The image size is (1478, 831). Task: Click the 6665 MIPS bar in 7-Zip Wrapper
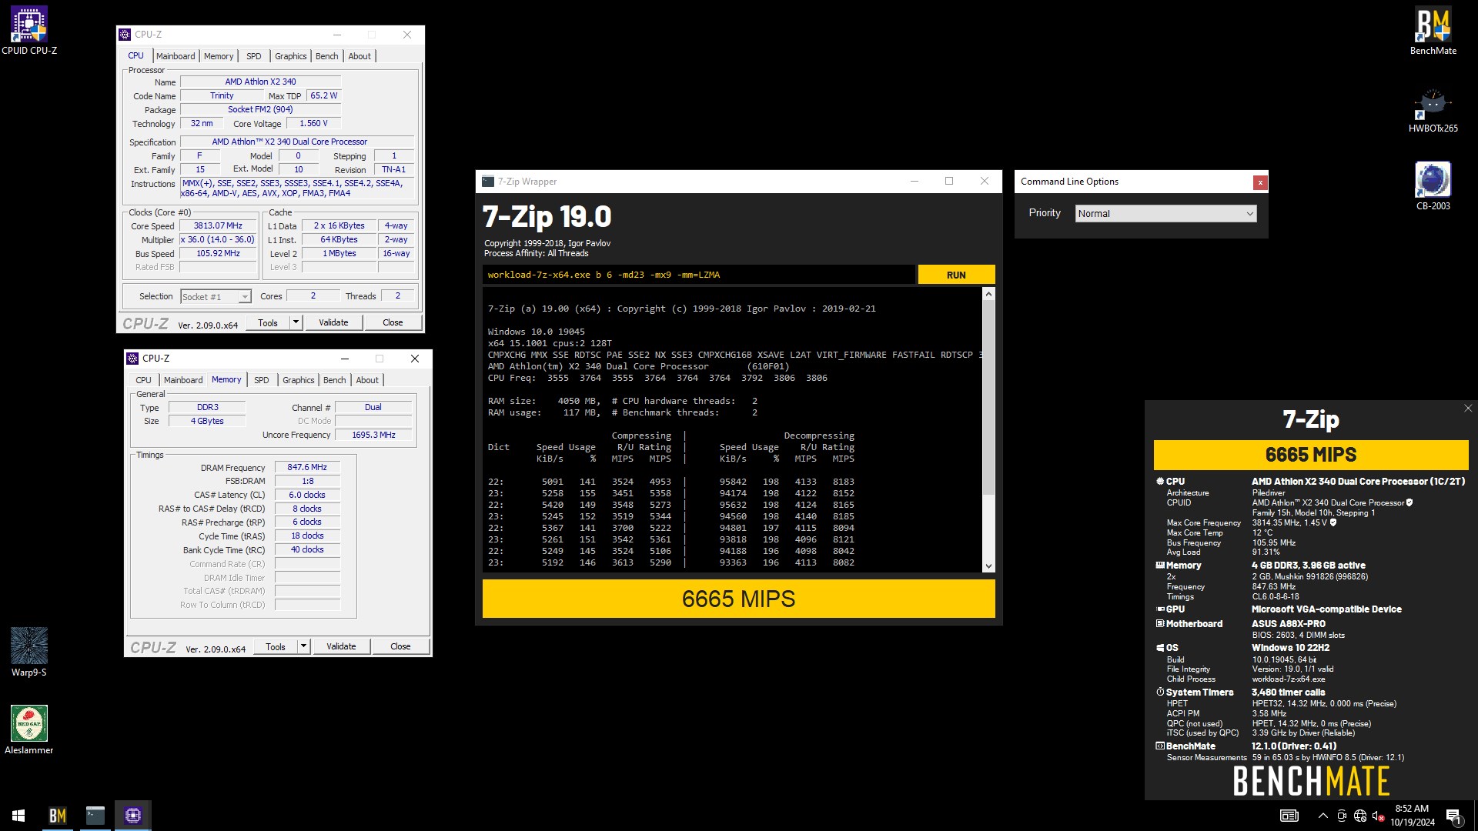click(x=738, y=599)
